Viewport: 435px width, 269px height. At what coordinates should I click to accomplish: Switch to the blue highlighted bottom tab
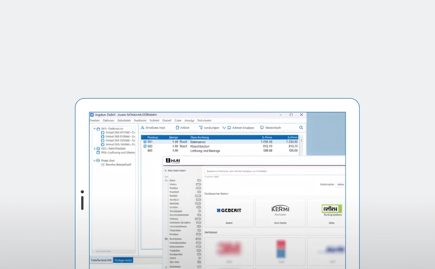tap(123, 260)
